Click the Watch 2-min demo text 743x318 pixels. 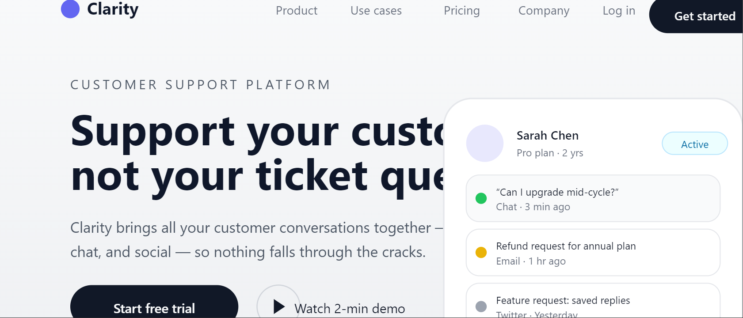tap(350, 308)
